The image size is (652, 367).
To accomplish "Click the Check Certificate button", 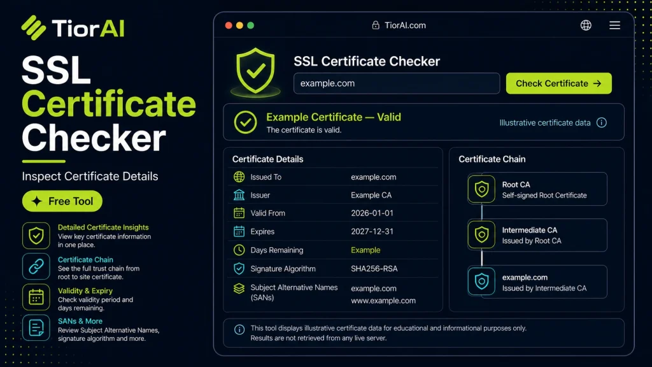I will [558, 83].
